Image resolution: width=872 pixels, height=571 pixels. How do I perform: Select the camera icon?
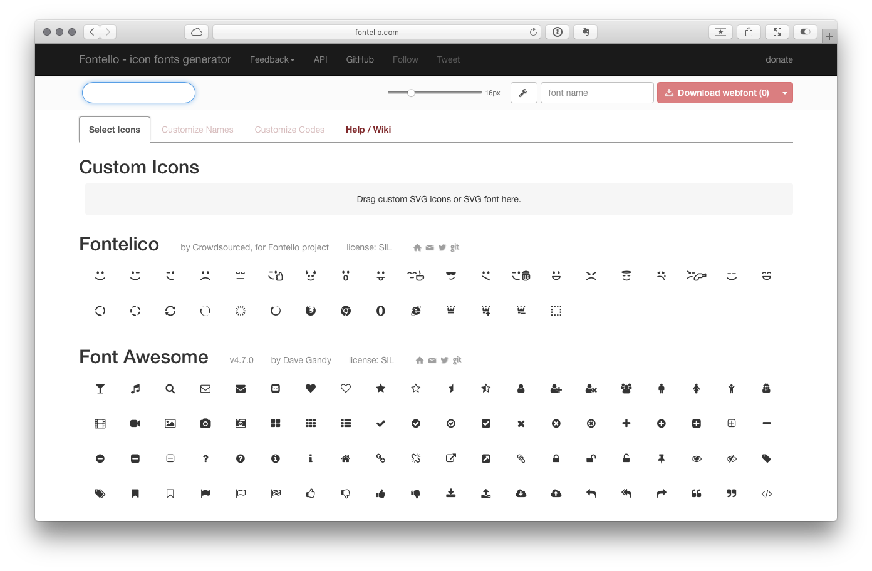[x=205, y=424]
